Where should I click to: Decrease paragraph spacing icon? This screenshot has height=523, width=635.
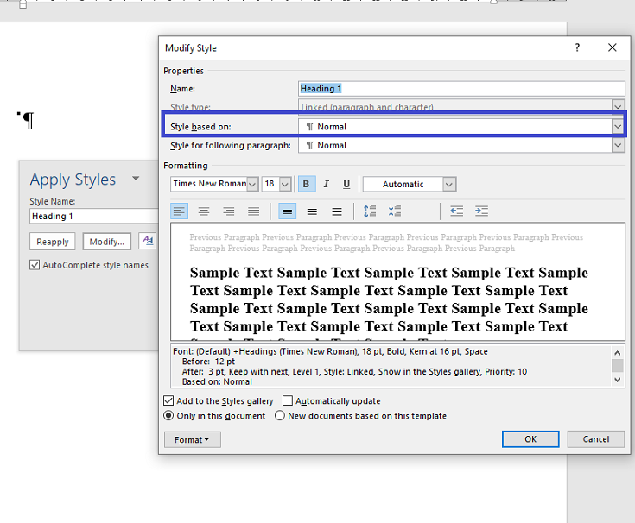395,211
